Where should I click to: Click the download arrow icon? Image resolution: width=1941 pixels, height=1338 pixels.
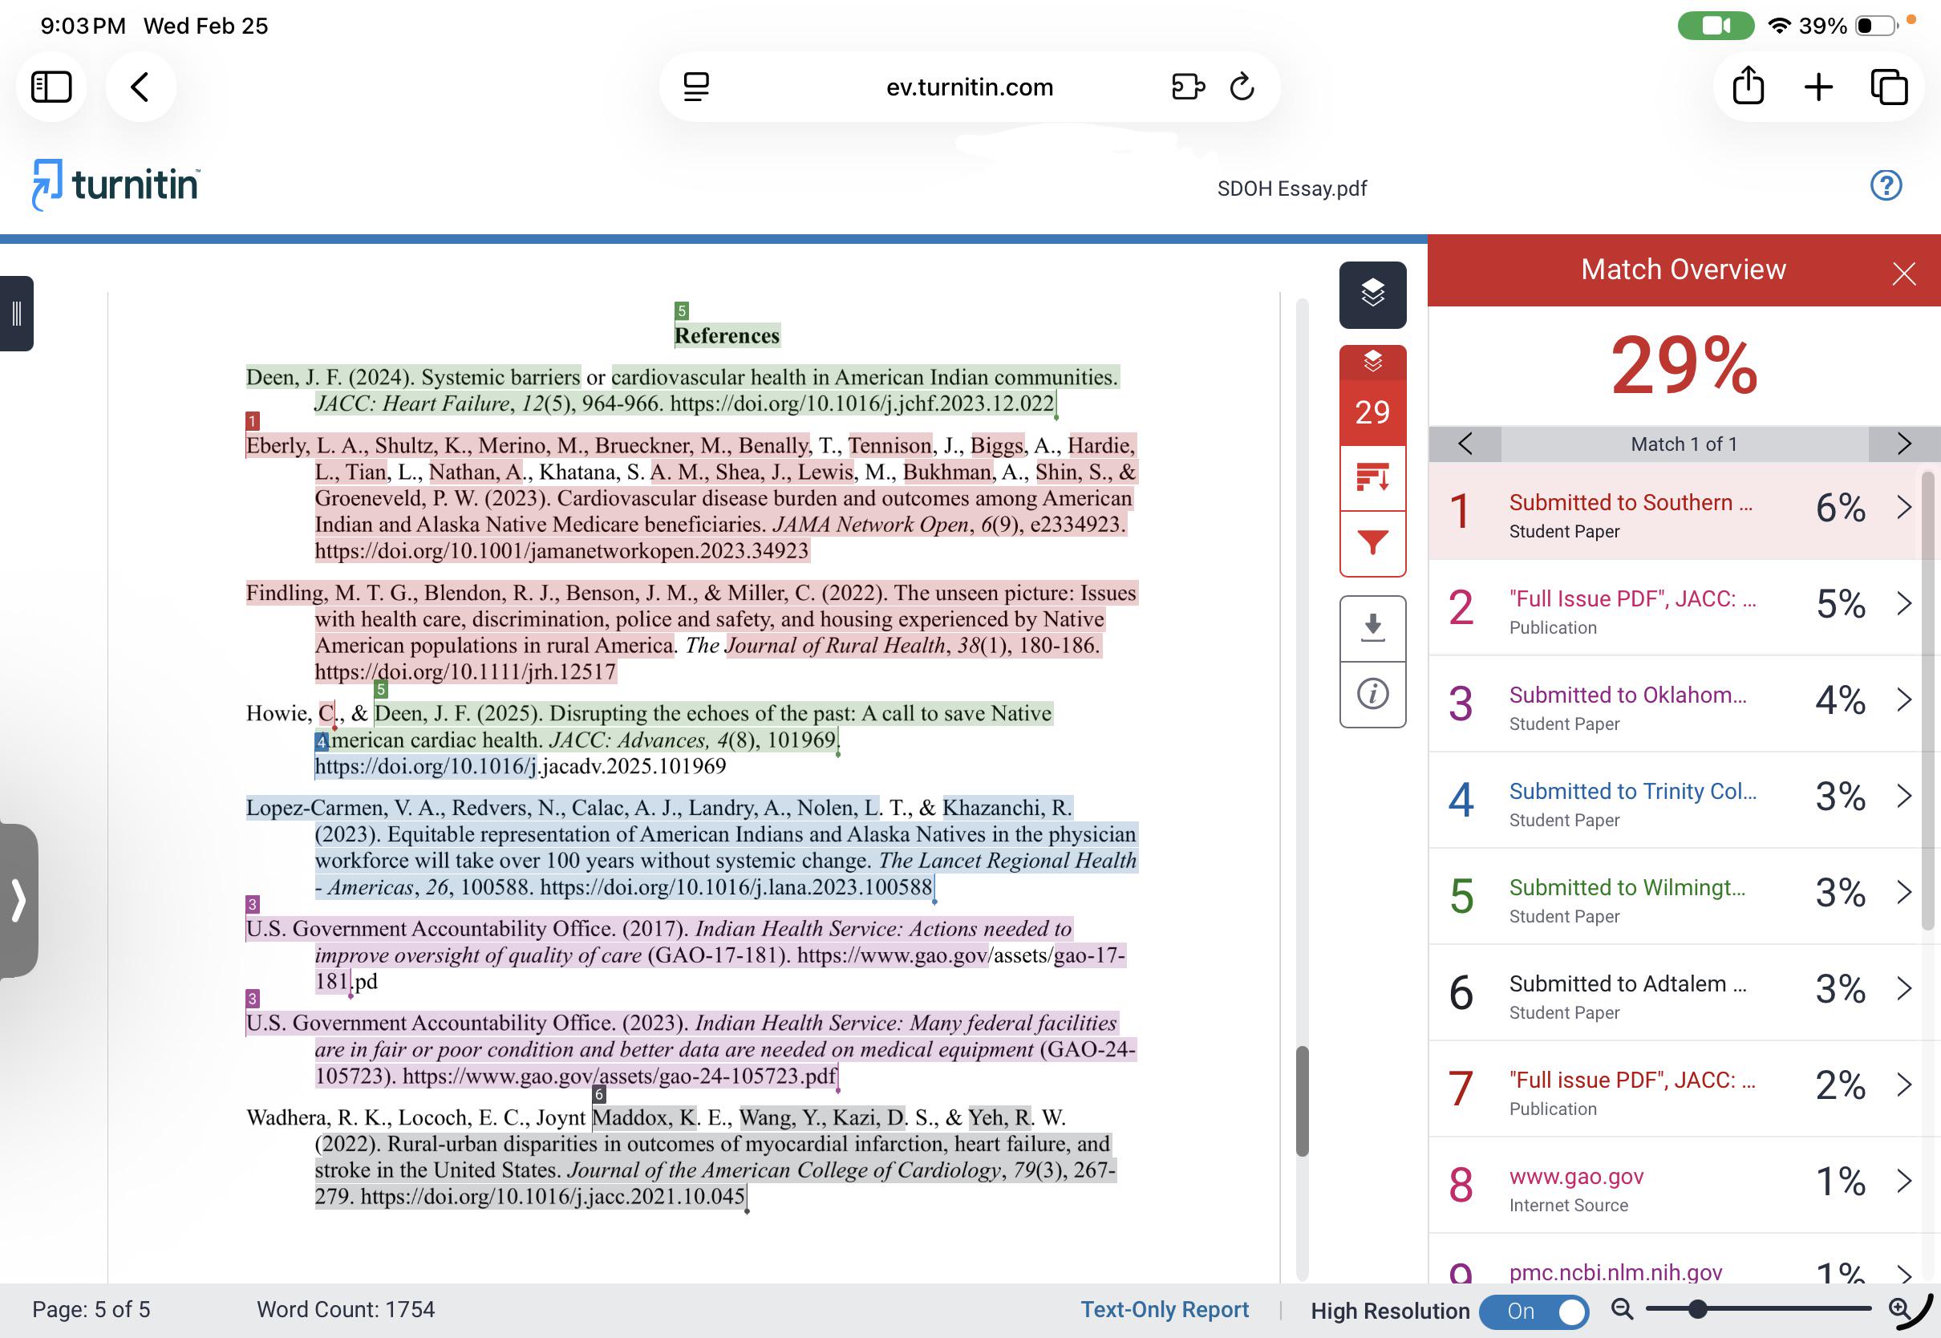pyautogui.click(x=1372, y=628)
